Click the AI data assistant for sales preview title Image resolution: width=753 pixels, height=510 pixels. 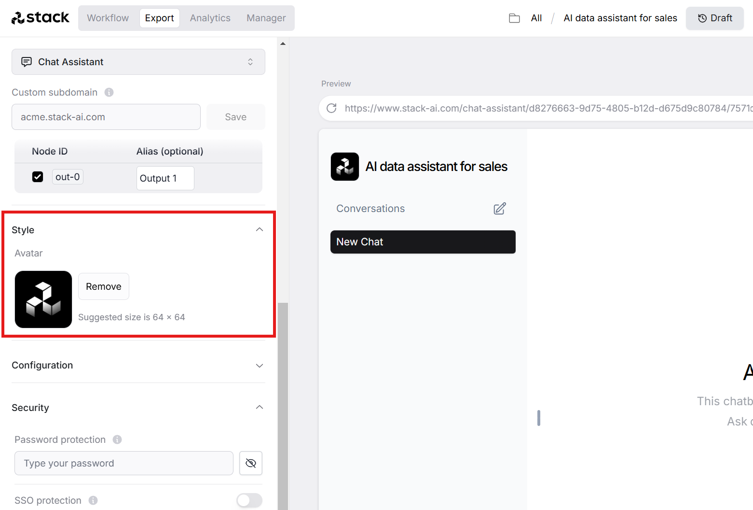pyautogui.click(x=437, y=167)
